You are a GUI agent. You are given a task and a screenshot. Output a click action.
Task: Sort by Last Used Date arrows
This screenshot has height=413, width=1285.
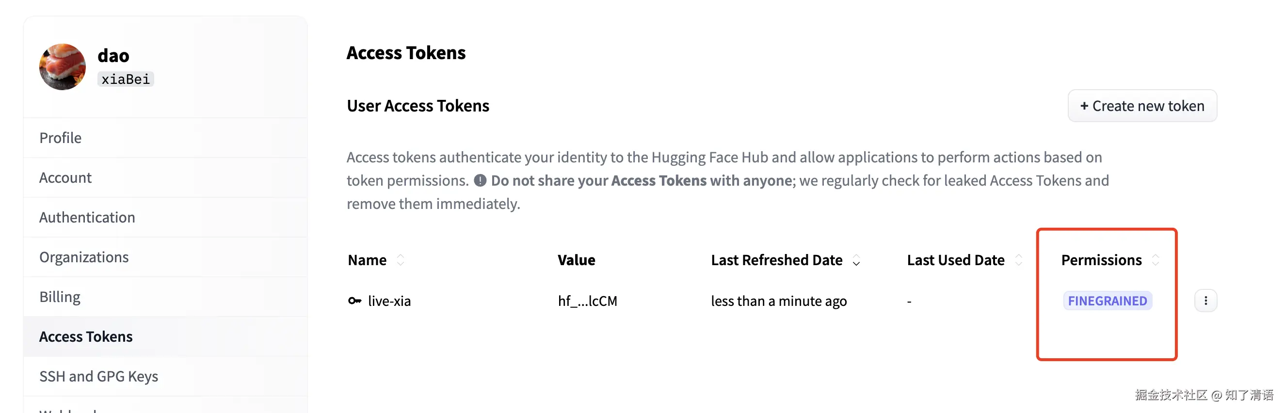(x=1018, y=260)
